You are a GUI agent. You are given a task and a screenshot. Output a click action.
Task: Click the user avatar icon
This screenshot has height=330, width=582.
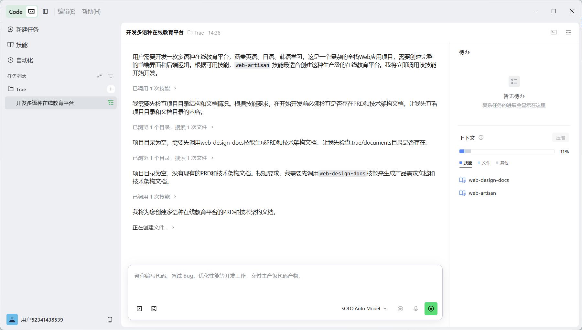coord(12,320)
